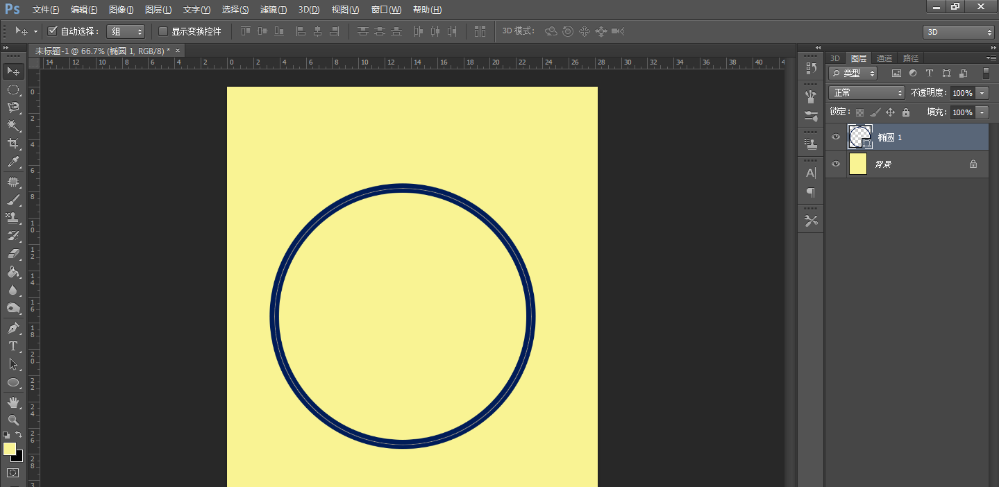999x487 pixels.
Task: Reset to default foreground and background colors
Action: click(6, 435)
